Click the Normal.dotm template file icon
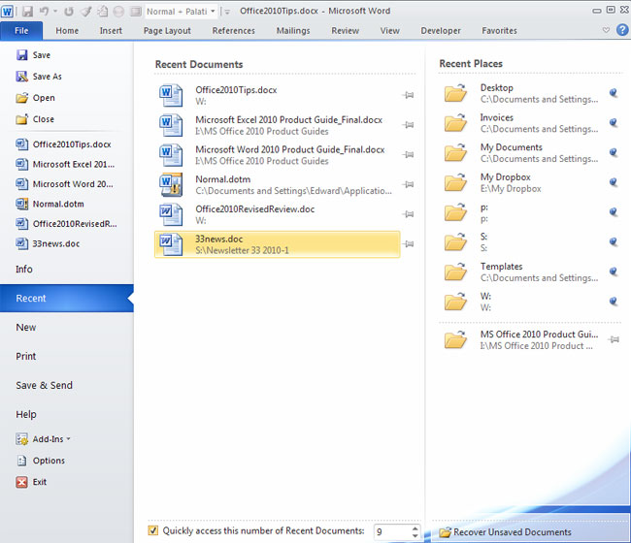 pyautogui.click(x=171, y=184)
